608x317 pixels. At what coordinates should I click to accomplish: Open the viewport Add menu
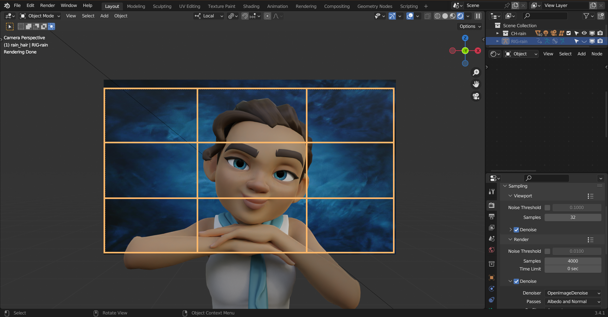(x=104, y=16)
